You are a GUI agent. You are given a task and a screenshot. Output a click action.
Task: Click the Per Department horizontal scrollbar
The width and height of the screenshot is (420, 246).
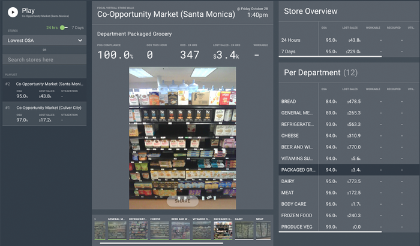pos(330,232)
